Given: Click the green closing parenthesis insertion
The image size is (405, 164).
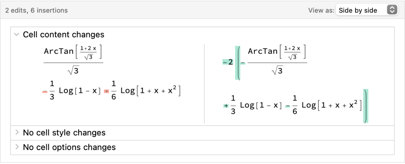Looking at the screenshot, I should click(366, 106).
